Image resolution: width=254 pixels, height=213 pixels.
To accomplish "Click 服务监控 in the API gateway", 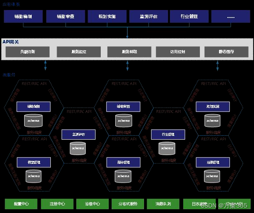I will pyautogui.click(x=79, y=52).
